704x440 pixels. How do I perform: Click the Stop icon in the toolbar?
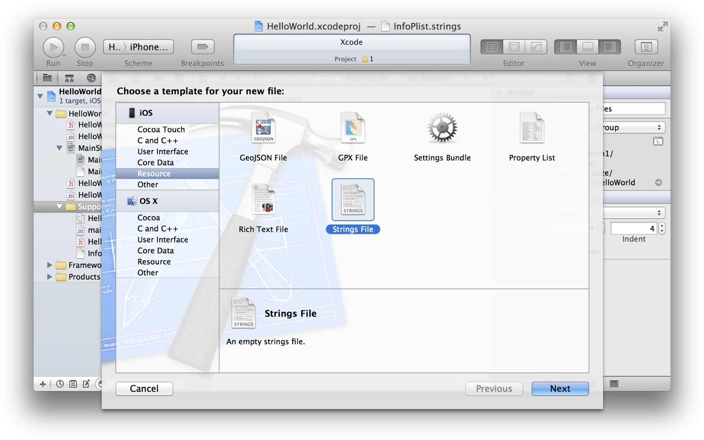pyautogui.click(x=85, y=46)
